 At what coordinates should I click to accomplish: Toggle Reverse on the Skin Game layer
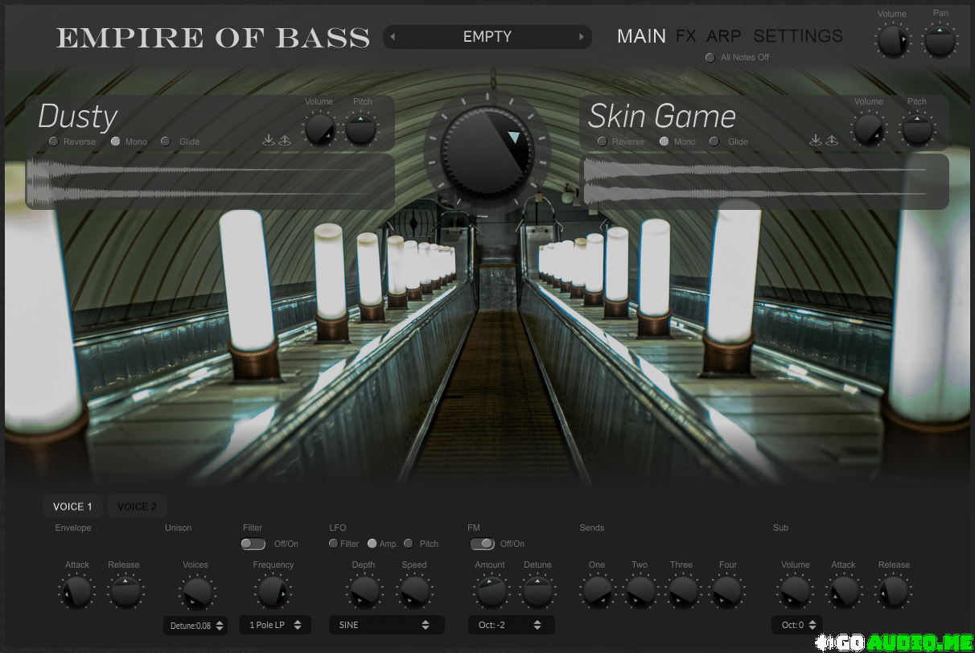tap(602, 142)
